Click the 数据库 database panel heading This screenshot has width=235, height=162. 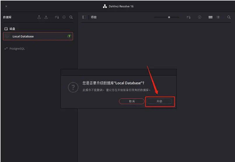pyautogui.click(x=7, y=17)
